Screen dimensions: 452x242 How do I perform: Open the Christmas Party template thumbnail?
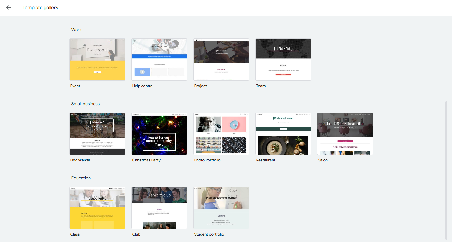click(x=159, y=134)
